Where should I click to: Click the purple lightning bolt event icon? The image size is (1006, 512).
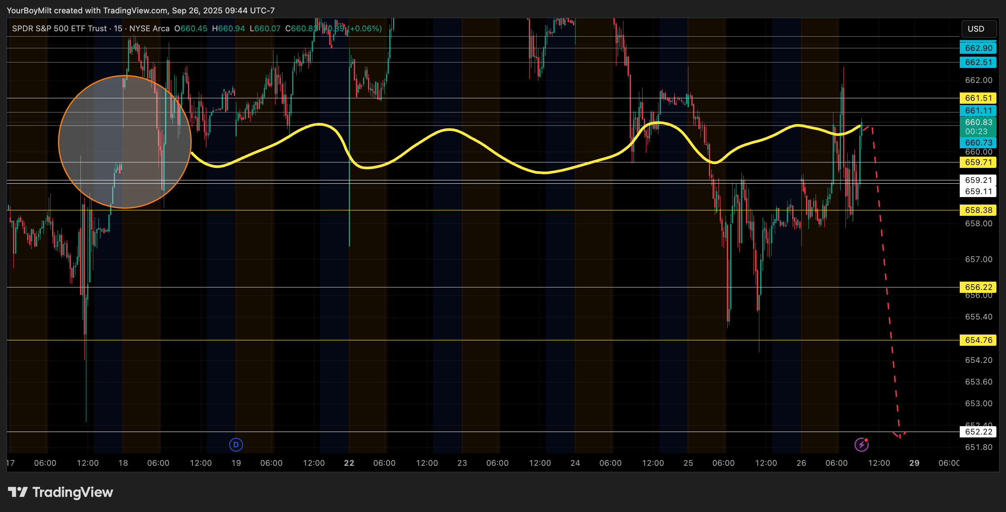(x=861, y=445)
